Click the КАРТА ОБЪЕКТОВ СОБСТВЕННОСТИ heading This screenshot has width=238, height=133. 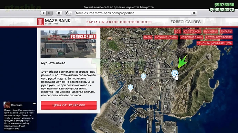[119, 22]
